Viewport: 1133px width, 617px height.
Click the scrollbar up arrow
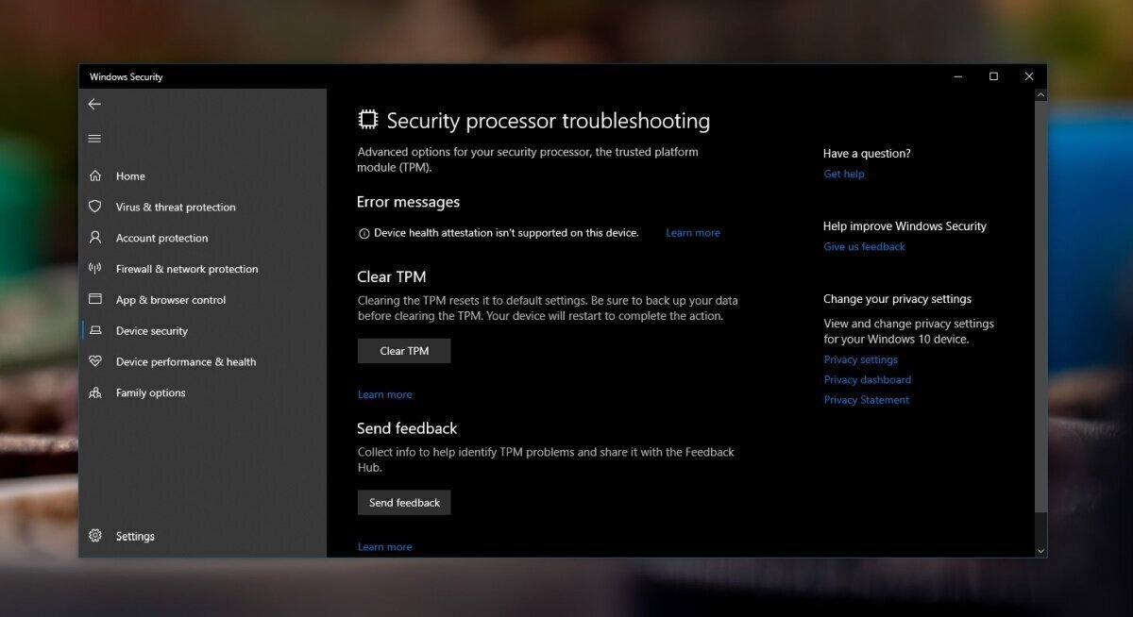pyautogui.click(x=1040, y=95)
